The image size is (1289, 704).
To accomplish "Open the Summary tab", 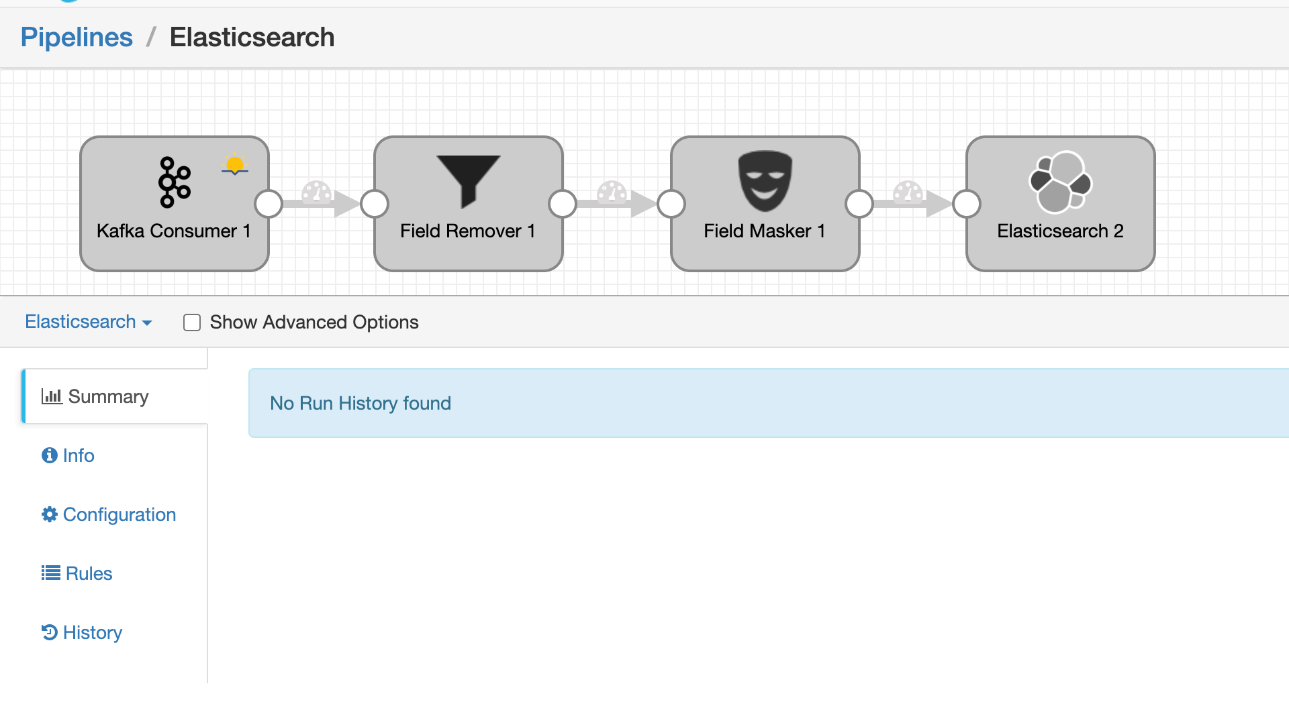I will pos(115,396).
